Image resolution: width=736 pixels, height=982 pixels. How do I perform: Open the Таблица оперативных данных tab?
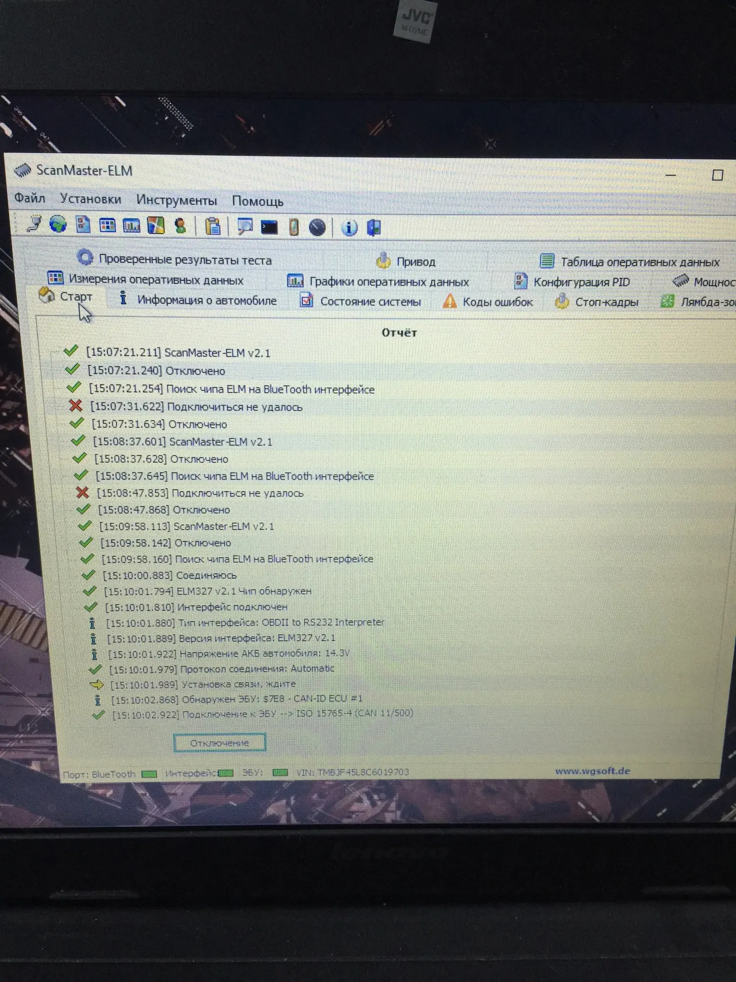[630, 262]
